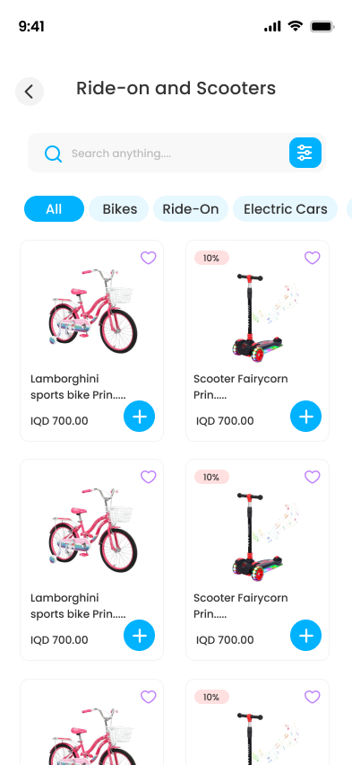Toggle heart on second-row Scooter Fairycorn

pyautogui.click(x=312, y=477)
